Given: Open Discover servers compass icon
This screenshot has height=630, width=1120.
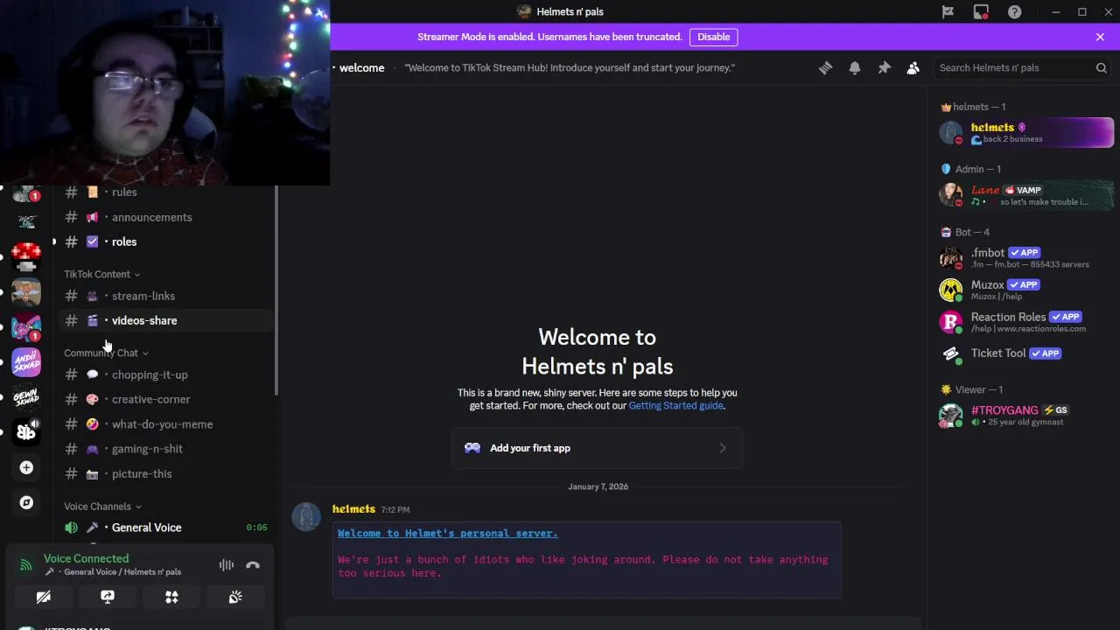Looking at the screenshot, I should point(26,502).
